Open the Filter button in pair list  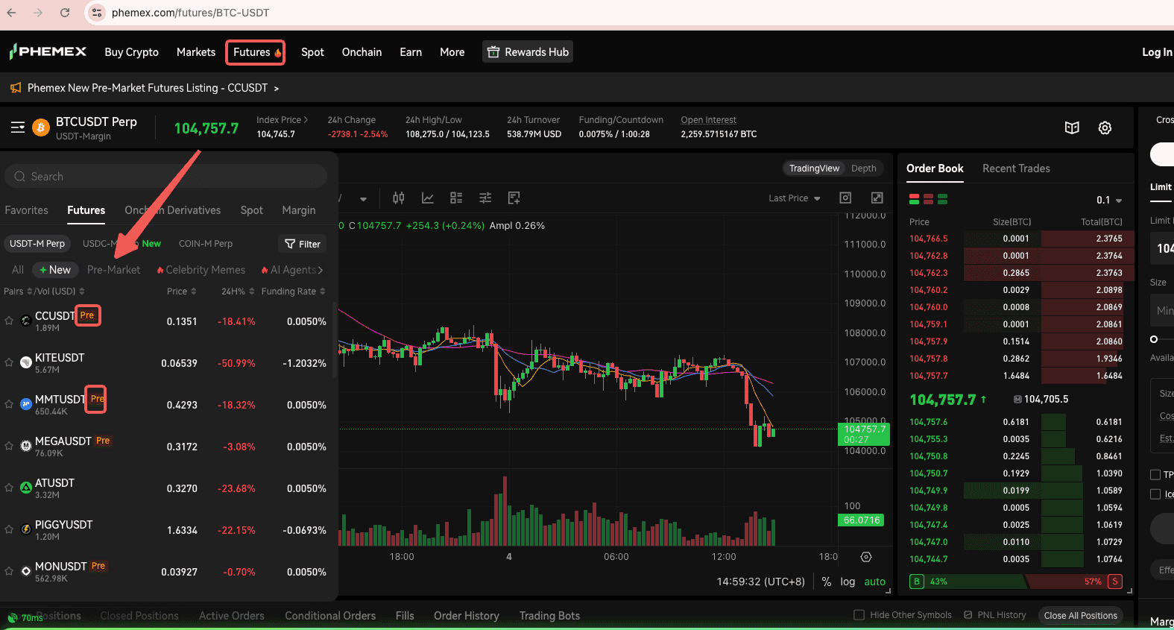coord(303,244)
